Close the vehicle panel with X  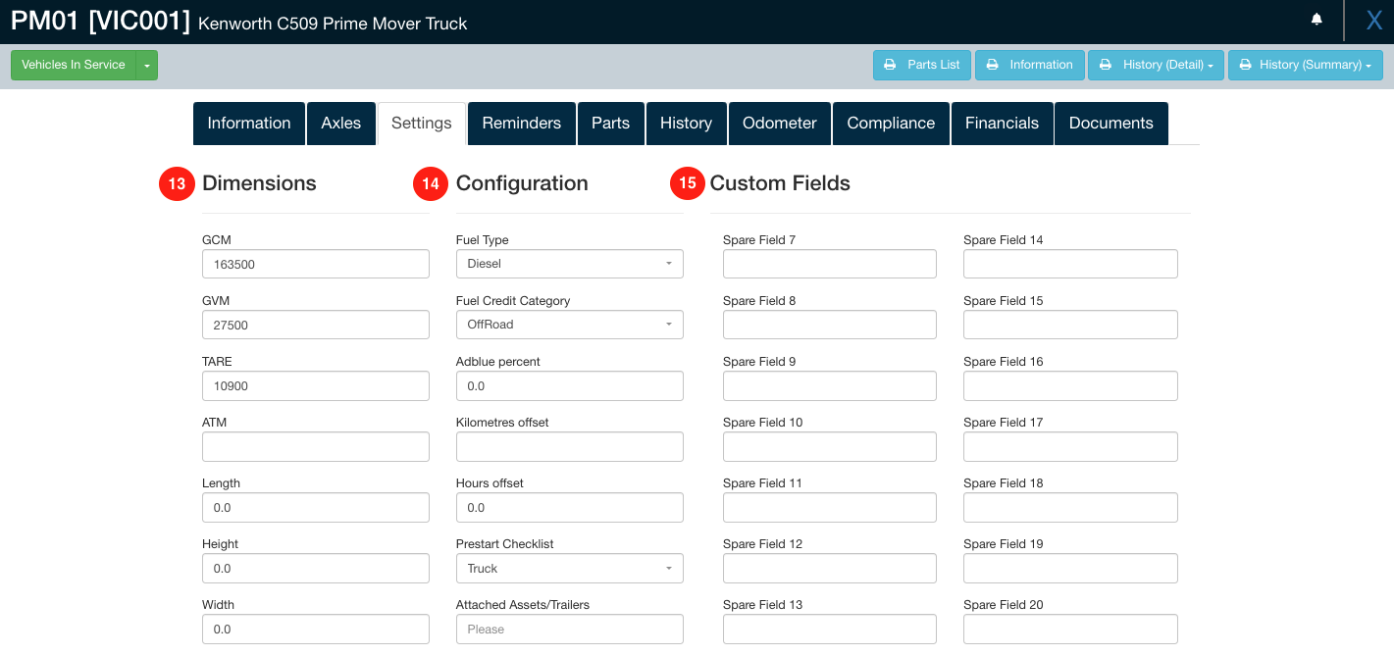(1374, 21)
